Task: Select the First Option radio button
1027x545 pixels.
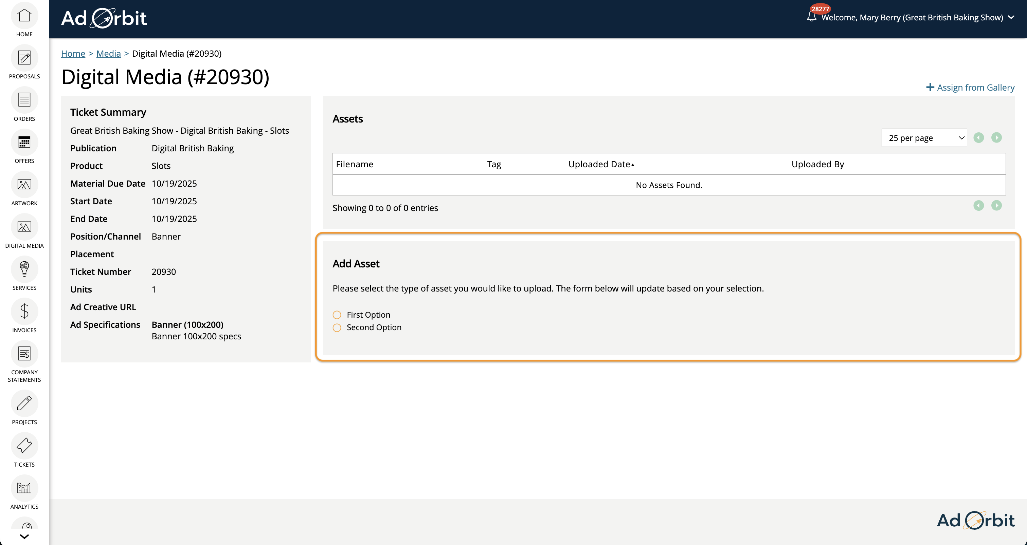Action: [337, 315]
